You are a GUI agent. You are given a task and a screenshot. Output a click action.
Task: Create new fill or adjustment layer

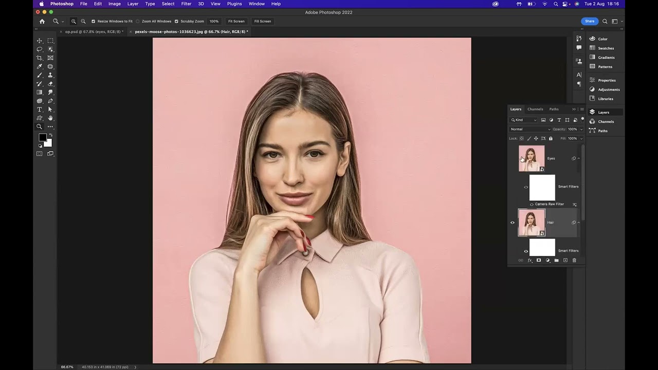pos(547,261)
